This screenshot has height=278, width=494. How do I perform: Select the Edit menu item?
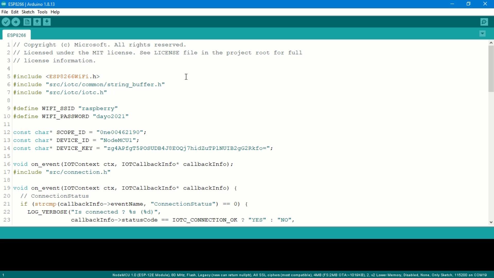click(x=15, y=12)
